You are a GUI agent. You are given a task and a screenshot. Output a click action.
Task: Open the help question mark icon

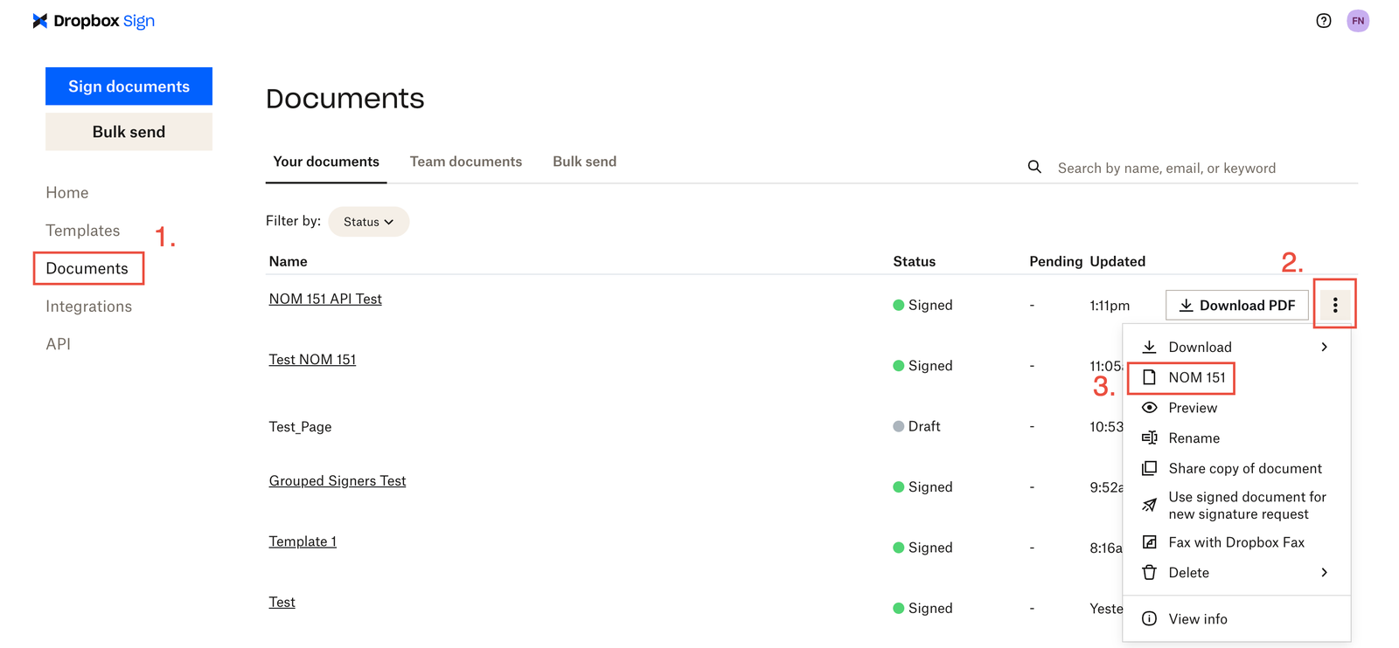1324,21
